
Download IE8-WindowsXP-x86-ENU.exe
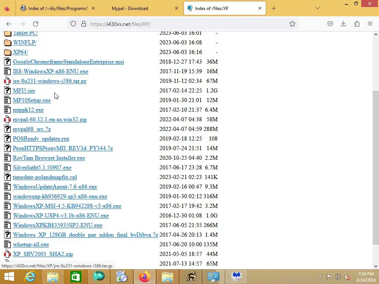(50, 71)
